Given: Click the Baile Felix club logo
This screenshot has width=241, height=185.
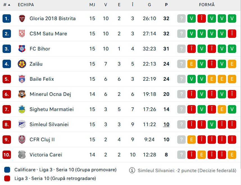Looking at the screenshot, I should [x=22, y=79].
